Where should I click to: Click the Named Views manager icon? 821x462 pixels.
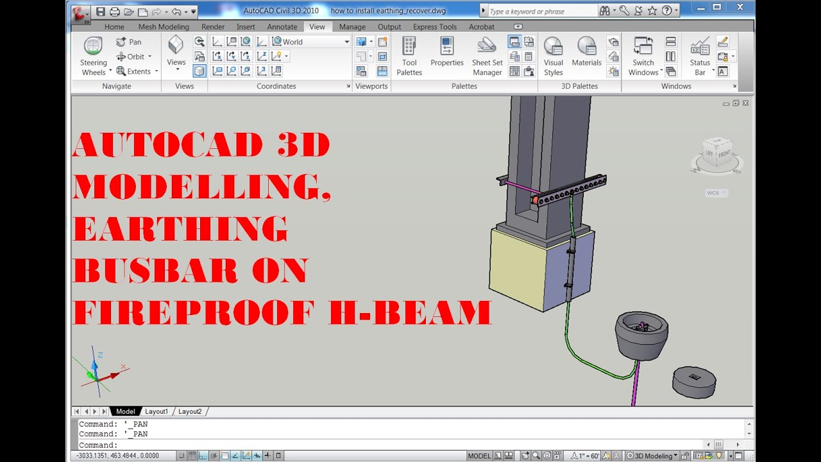coord(199,56)
